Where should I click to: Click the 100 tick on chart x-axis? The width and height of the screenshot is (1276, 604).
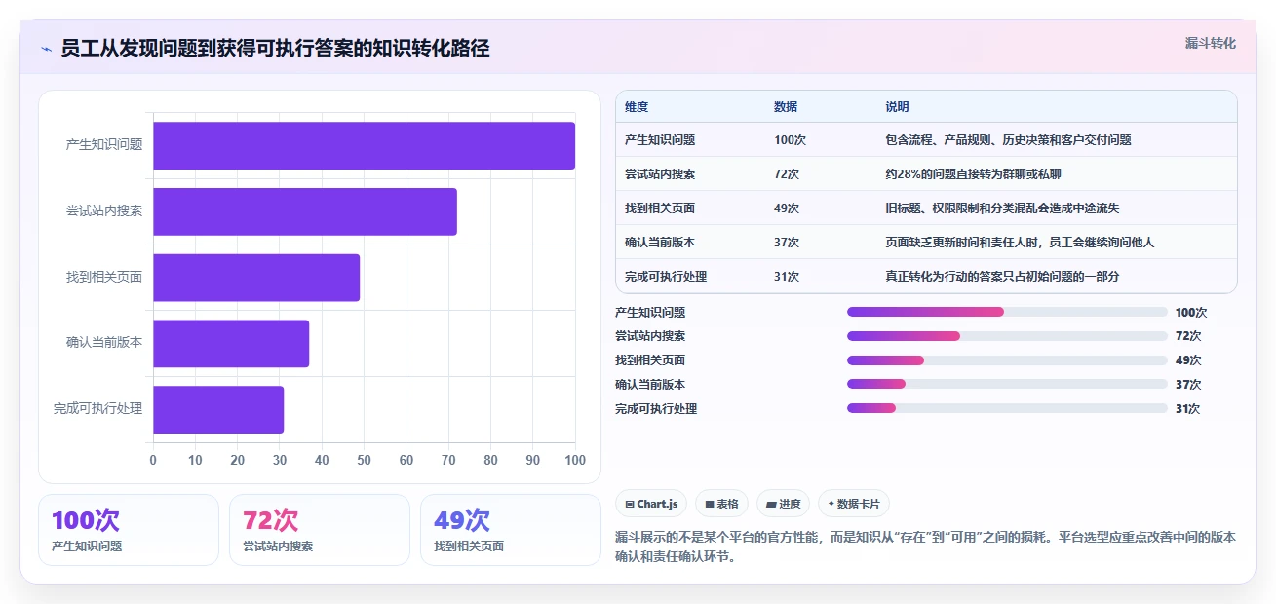pos(575,460)
